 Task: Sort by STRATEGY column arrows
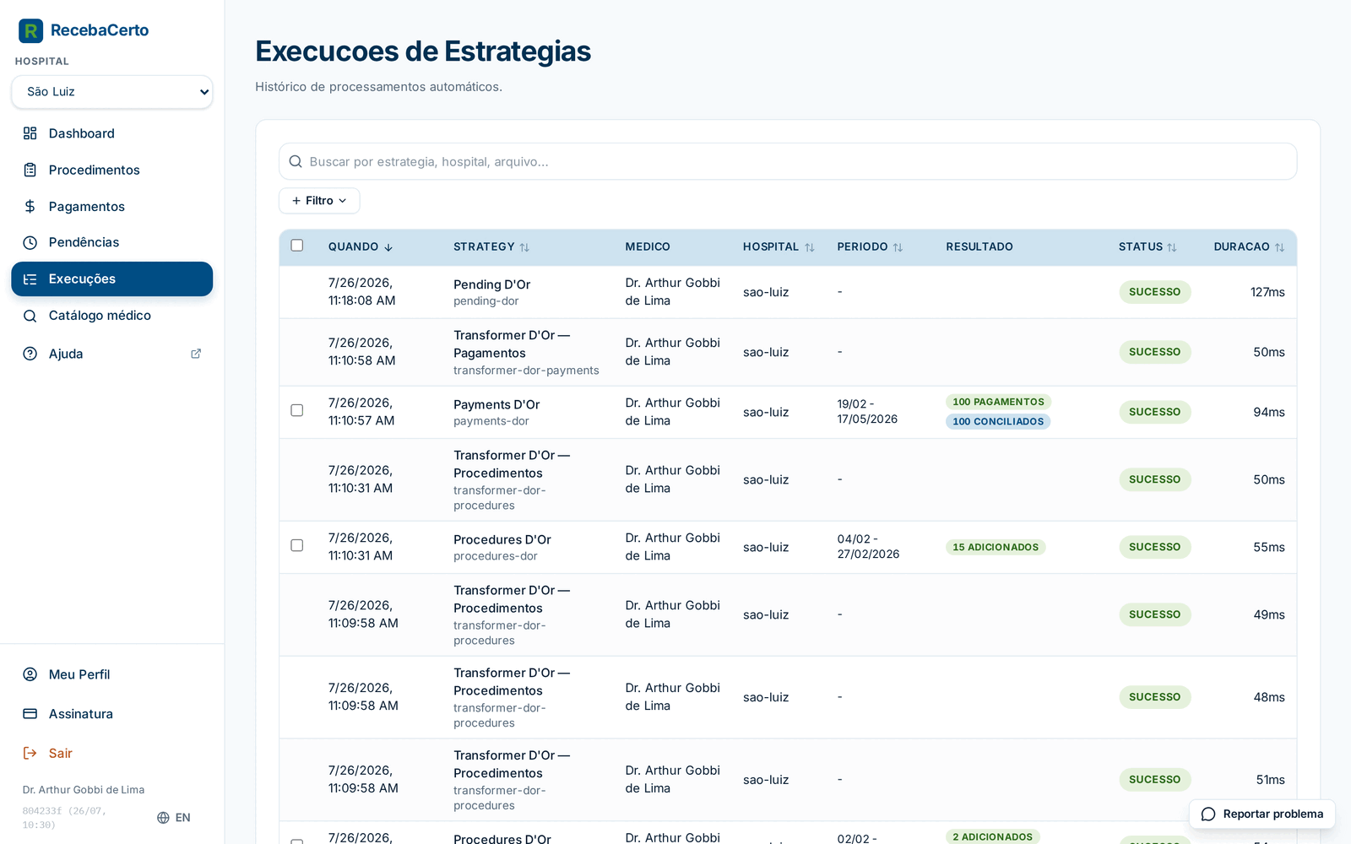click(x=524, y=247)
